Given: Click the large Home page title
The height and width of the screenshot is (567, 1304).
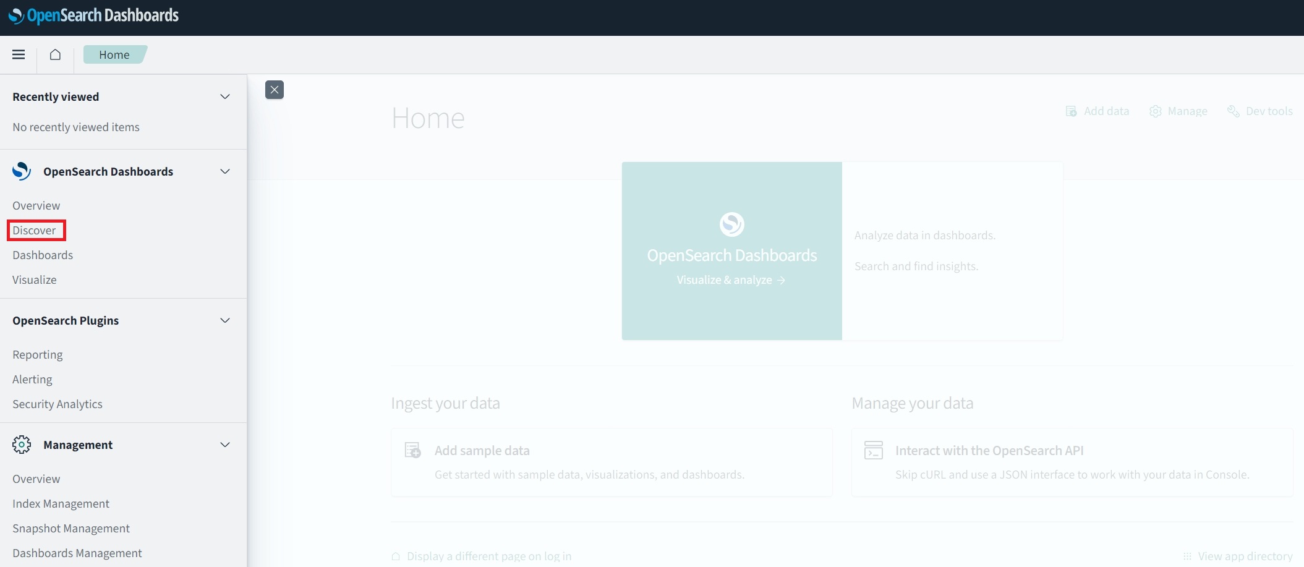Looking at the screenshot, I should (428, 117).
